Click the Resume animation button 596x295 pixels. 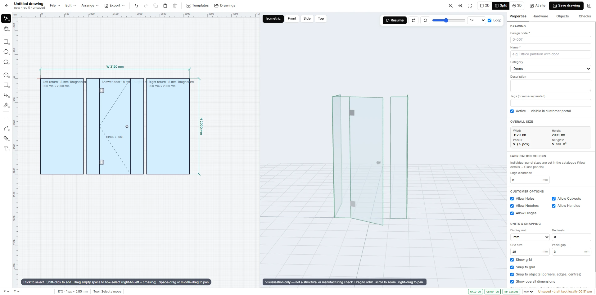point(395,20)
